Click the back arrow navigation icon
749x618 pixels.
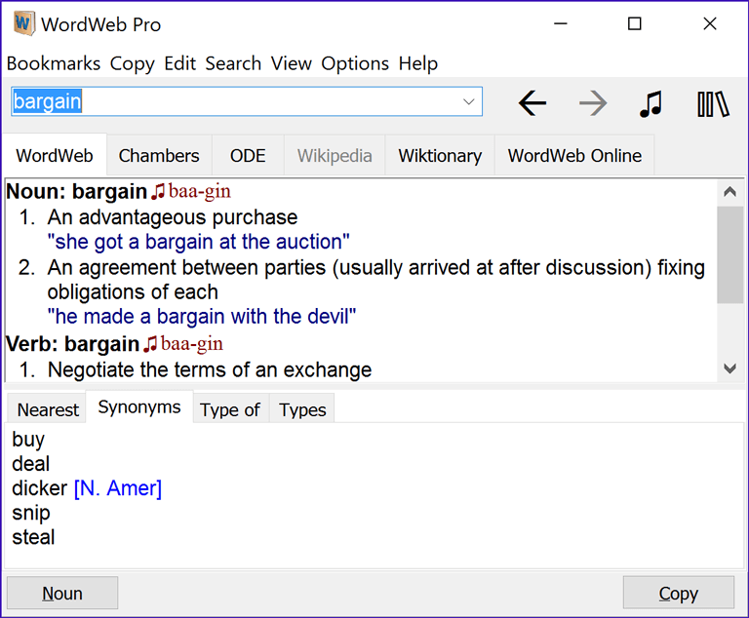pos(532,103)
